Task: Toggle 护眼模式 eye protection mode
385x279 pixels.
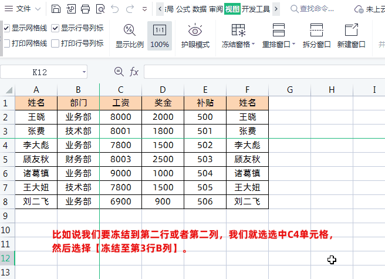Action: click(195, 36)
